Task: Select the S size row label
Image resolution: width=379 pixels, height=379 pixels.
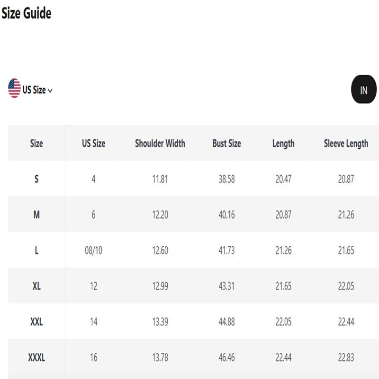Action: (x=36, y=179)
